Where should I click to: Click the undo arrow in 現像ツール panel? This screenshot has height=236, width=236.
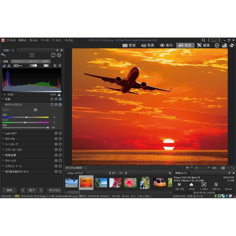3,55
